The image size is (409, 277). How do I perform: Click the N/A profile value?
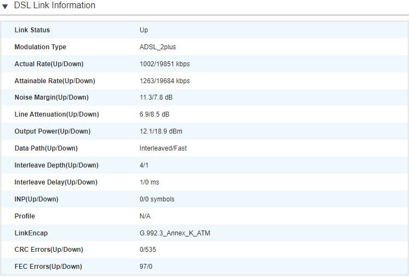[x=145, y=216]
